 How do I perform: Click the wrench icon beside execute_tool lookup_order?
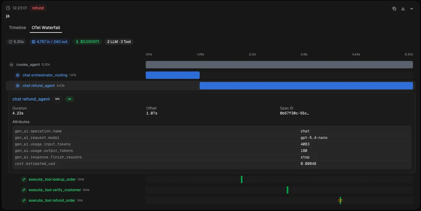click(24, 179)
